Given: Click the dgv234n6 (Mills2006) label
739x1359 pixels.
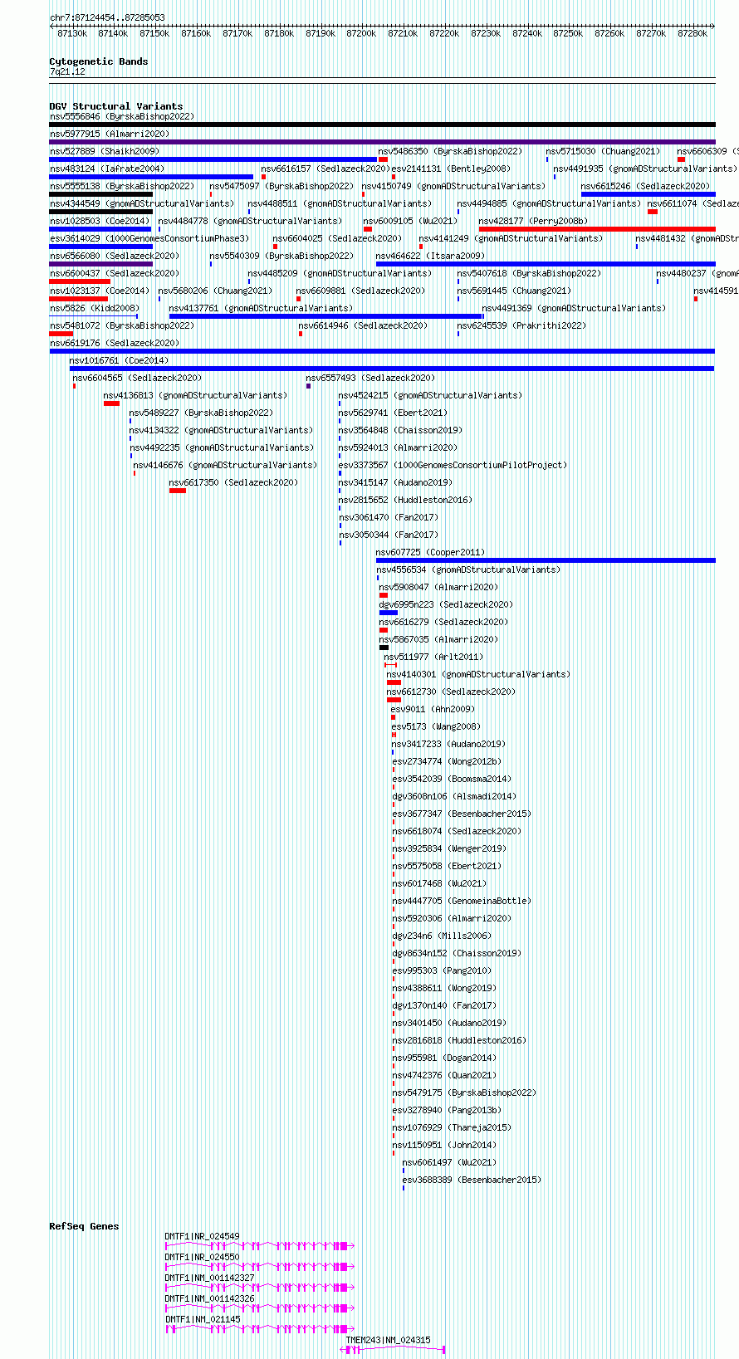Looking at the screenshot, I should click(443, 936).
